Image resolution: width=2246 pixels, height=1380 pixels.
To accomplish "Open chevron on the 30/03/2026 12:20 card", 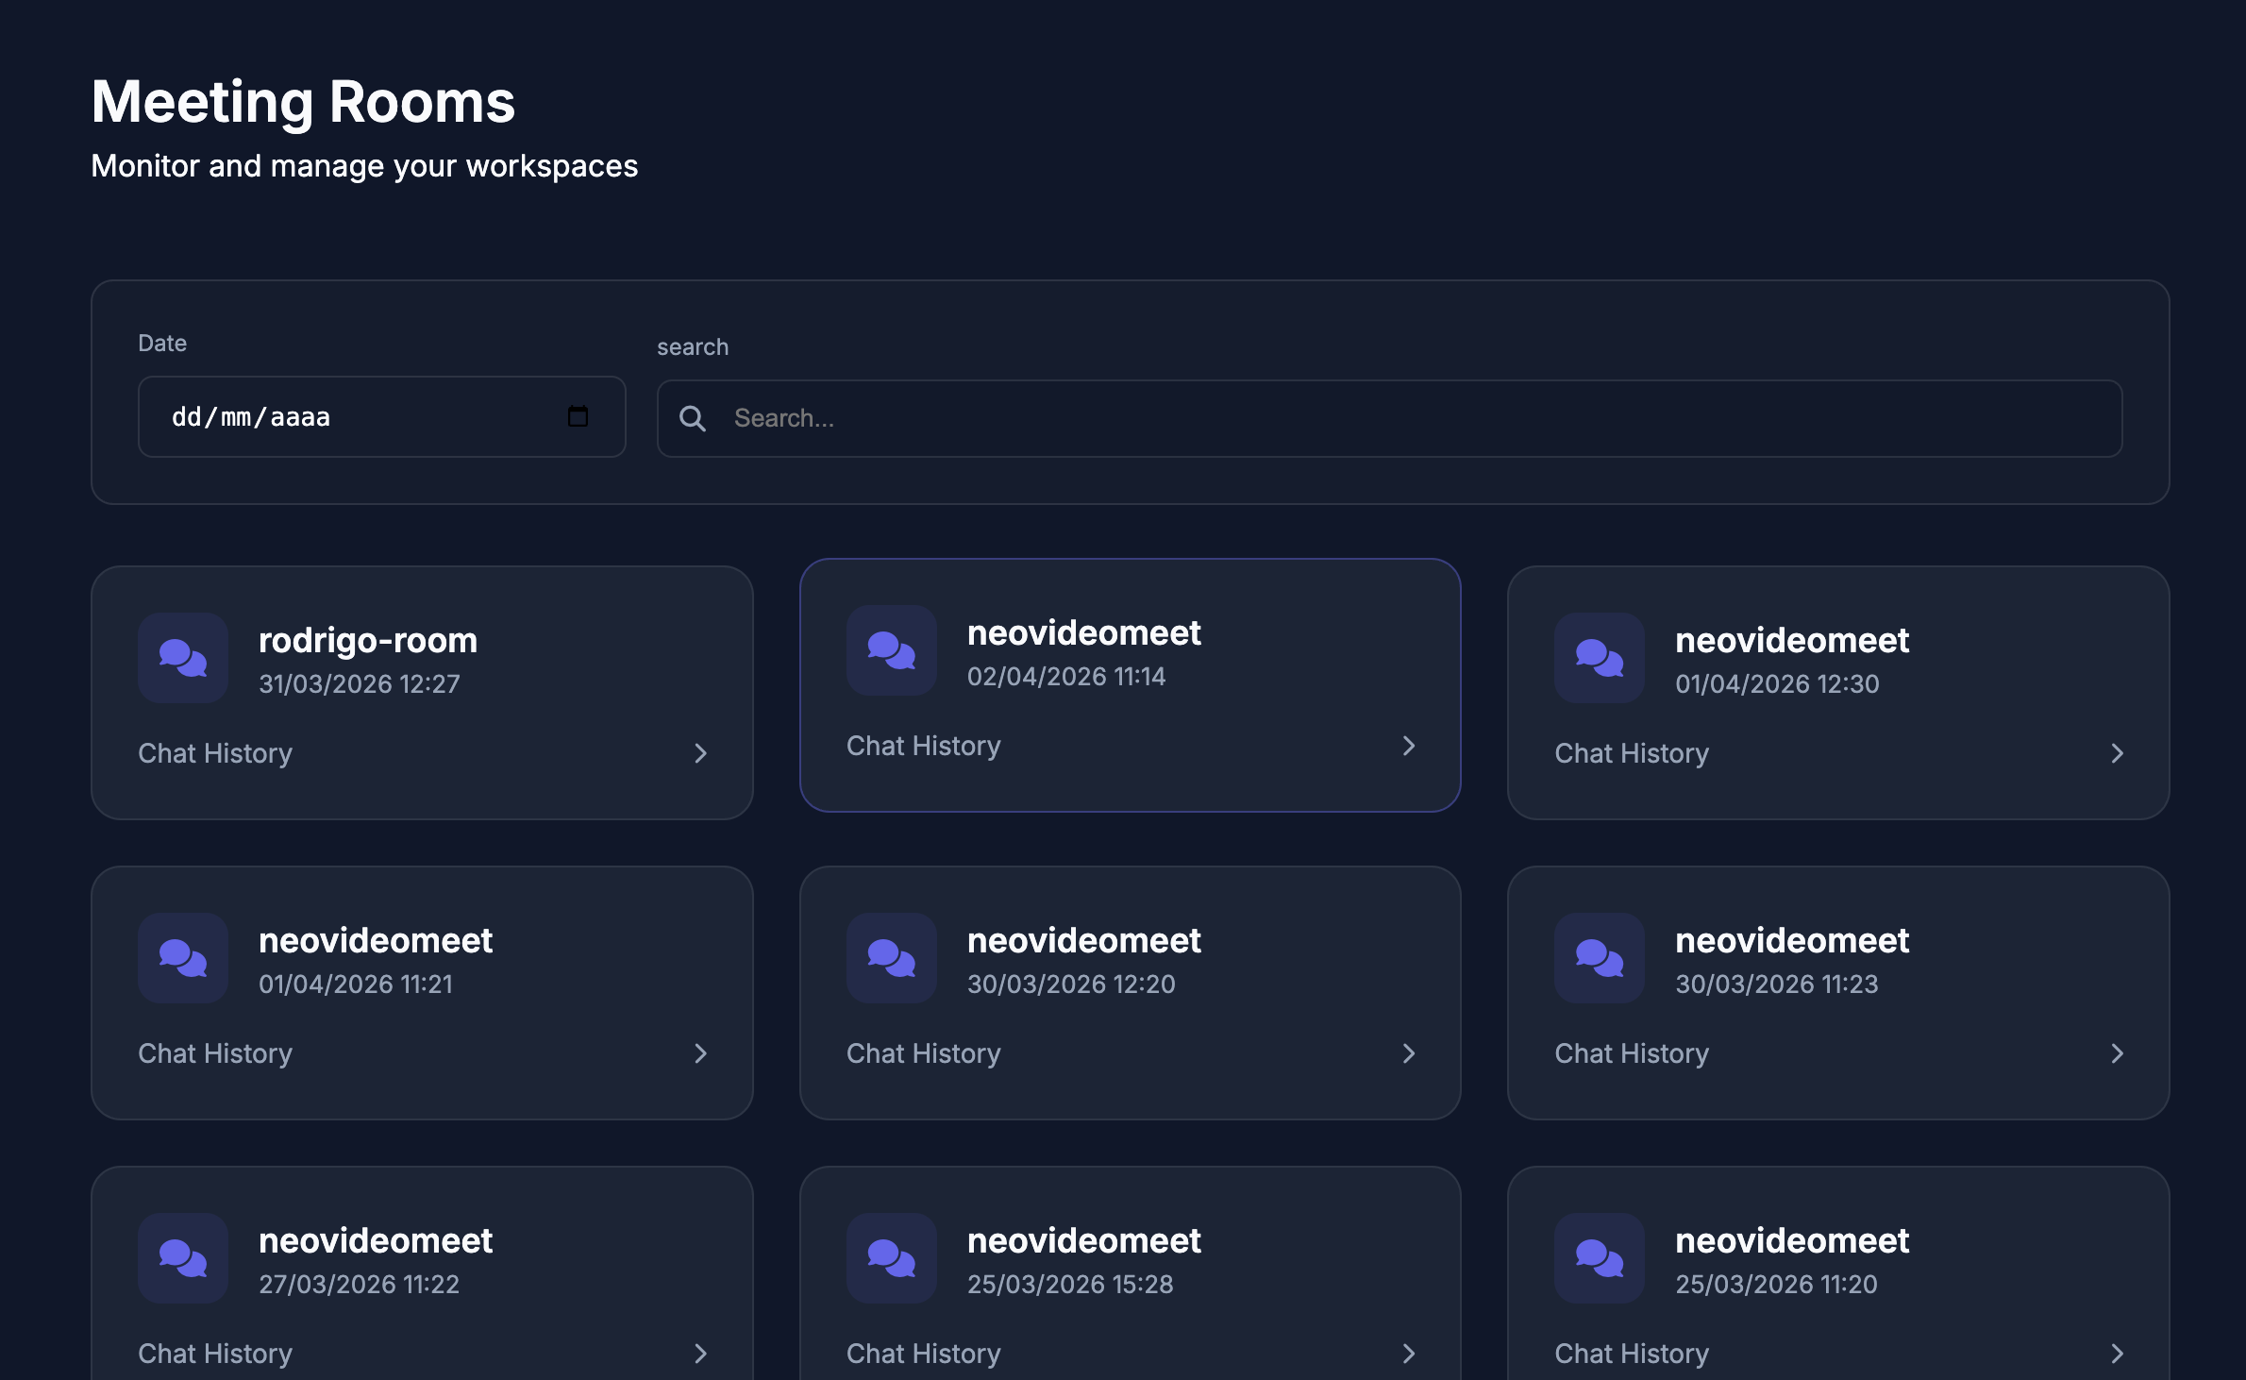I will coord(1409,1053).
